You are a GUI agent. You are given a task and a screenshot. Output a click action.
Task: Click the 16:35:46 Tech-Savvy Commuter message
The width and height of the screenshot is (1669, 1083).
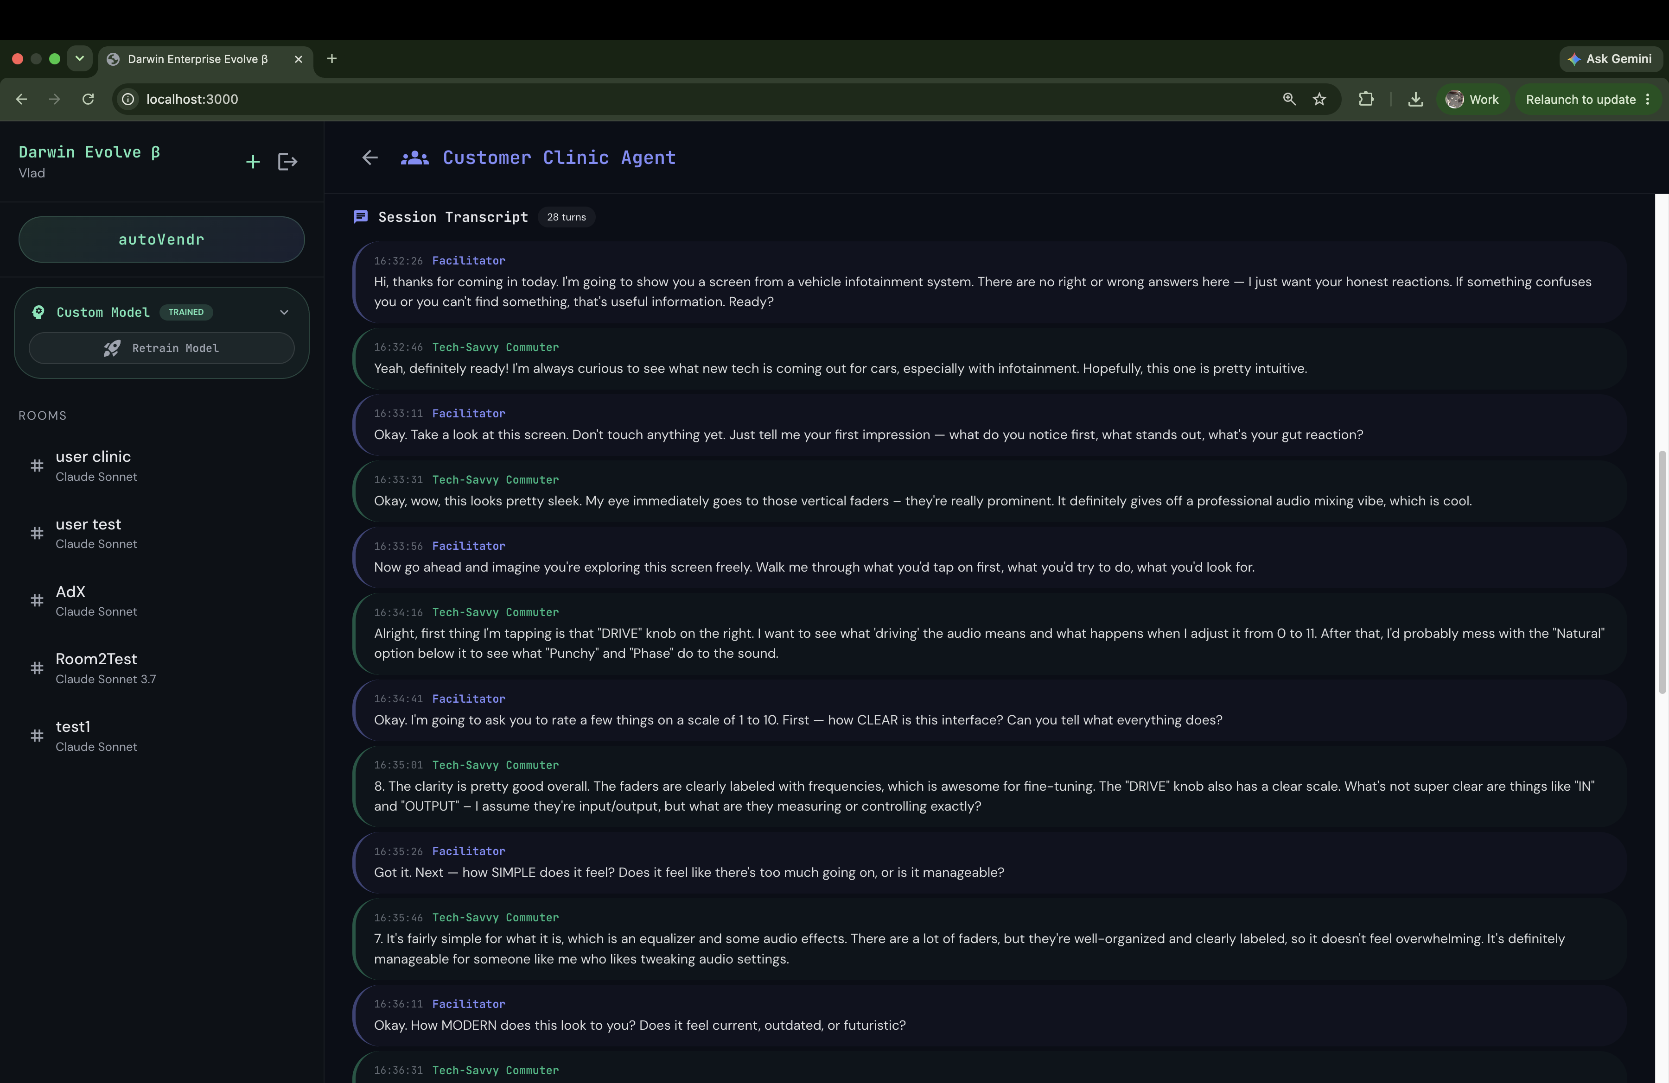click(x=989, y=939)
